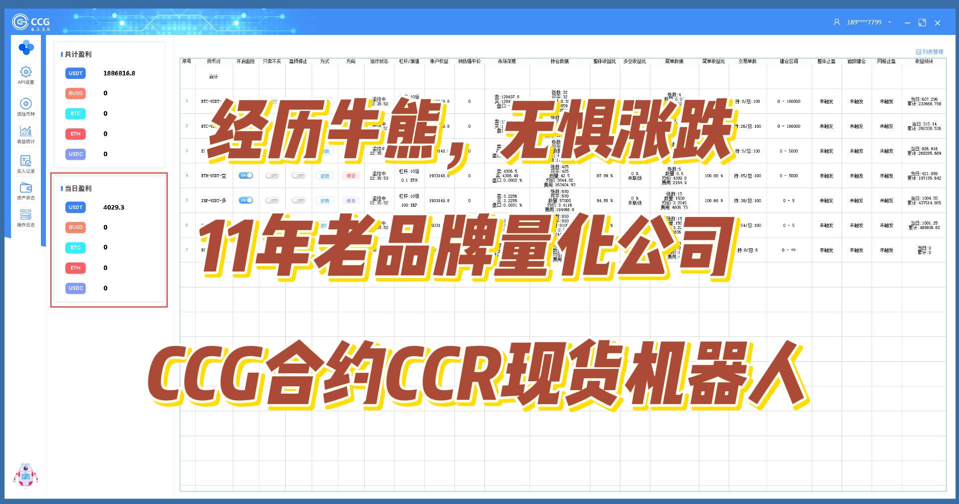
Task: Open API设置 in the sidebar
Action: pyautogui.click(x=26, y=75)
